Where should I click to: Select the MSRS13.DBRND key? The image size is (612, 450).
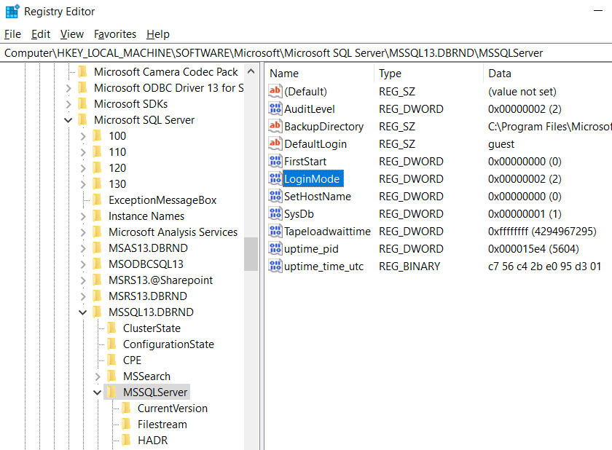pos(147,296)
